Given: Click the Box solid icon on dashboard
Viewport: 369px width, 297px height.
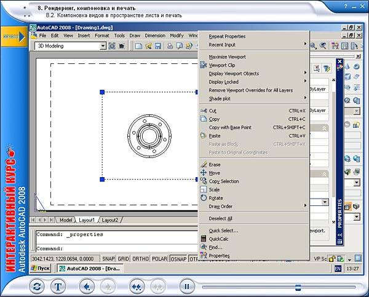Looking at the screenshot, I should pyautogui.click(x=347, y=77).
